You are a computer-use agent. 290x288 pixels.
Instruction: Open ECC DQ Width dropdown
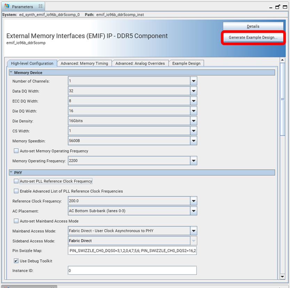click(194, 101)
